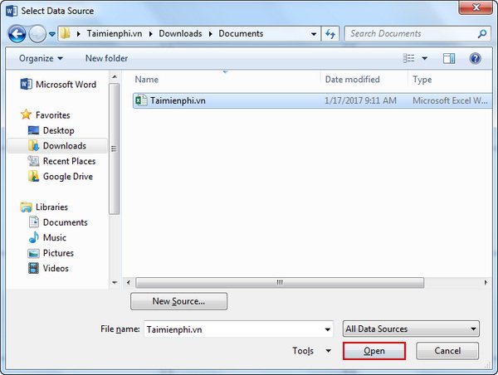The height and width of the screenshot is (375, 498).
Task: Click the Open button
Action: (374, 351)
